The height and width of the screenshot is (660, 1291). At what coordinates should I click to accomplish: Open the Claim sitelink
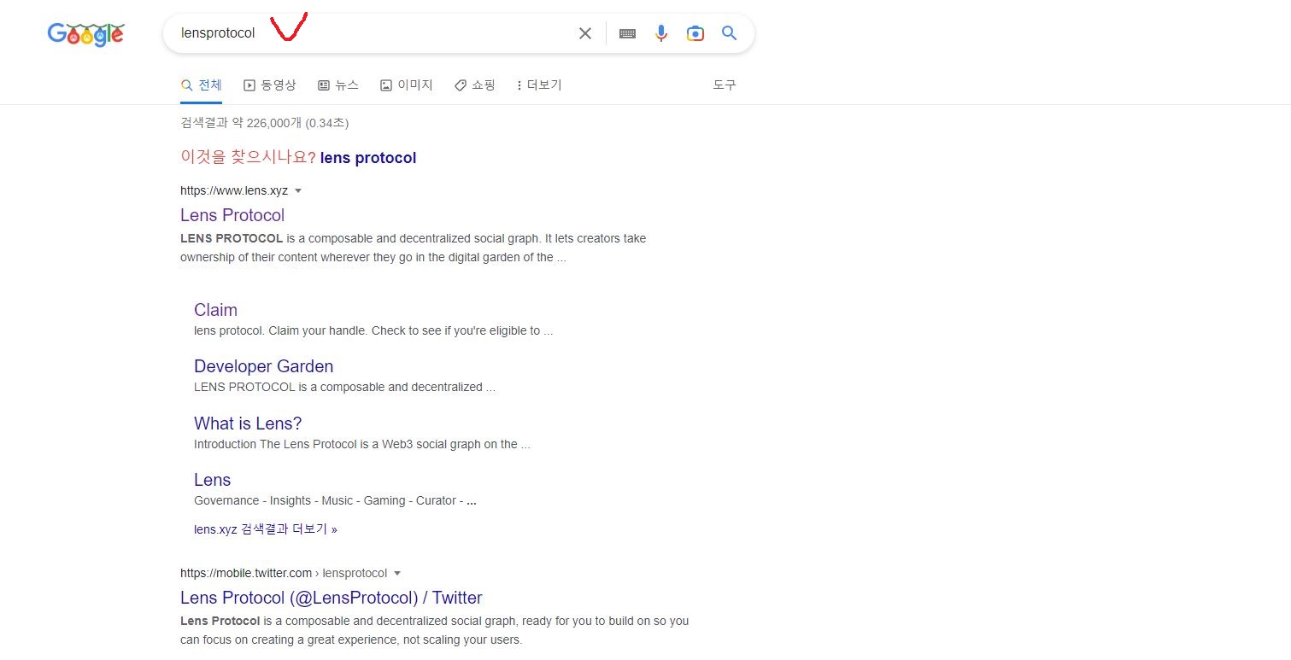coord(215,310)
